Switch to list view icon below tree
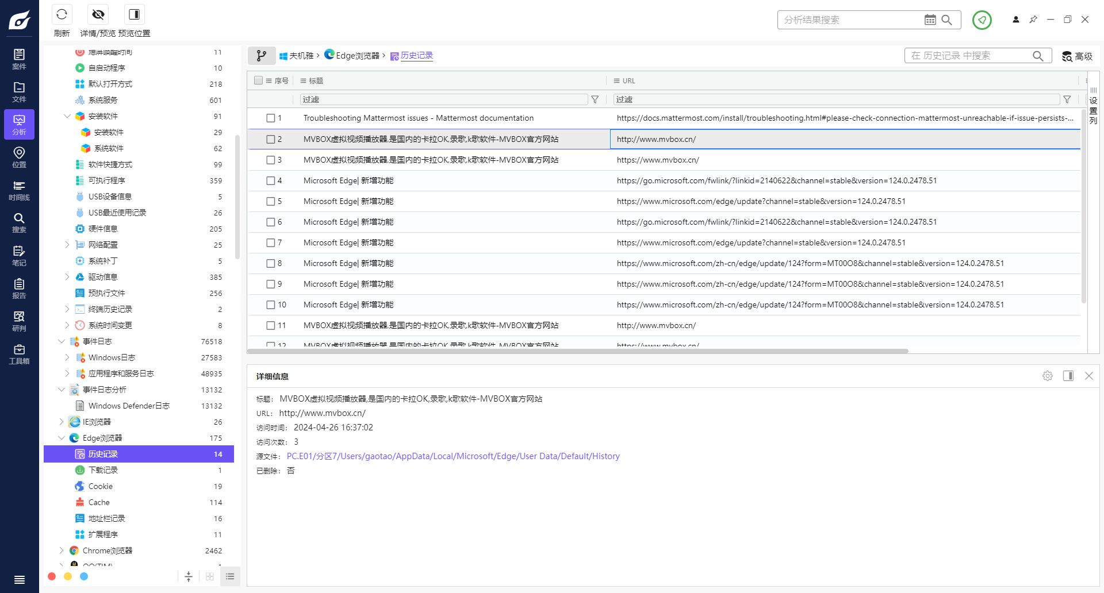Viewport: 1104px width, 593px height. (x=230, y=576)
